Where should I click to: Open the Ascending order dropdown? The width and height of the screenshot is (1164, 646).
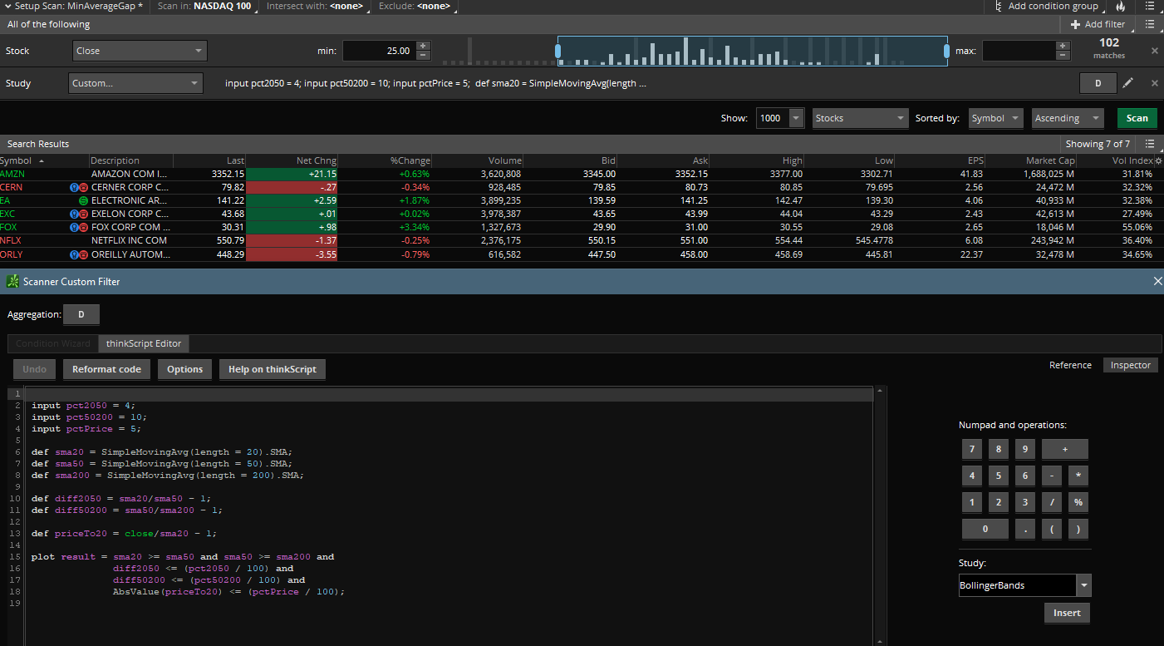1068,118
